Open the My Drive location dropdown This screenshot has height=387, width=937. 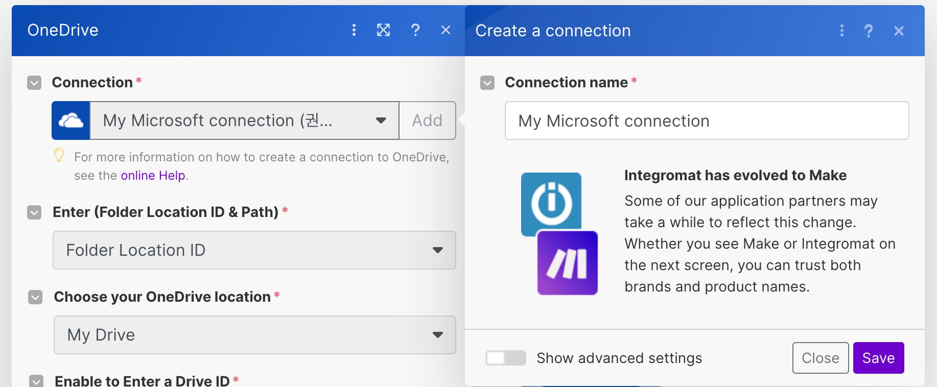tap(254, 335)
